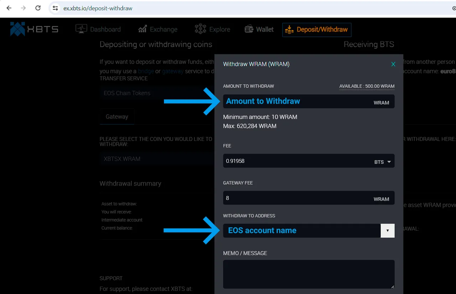Click the 'Withdraw WRAM (WRAM)' dialog title
456x294 pixels.
tap(256, 64)
